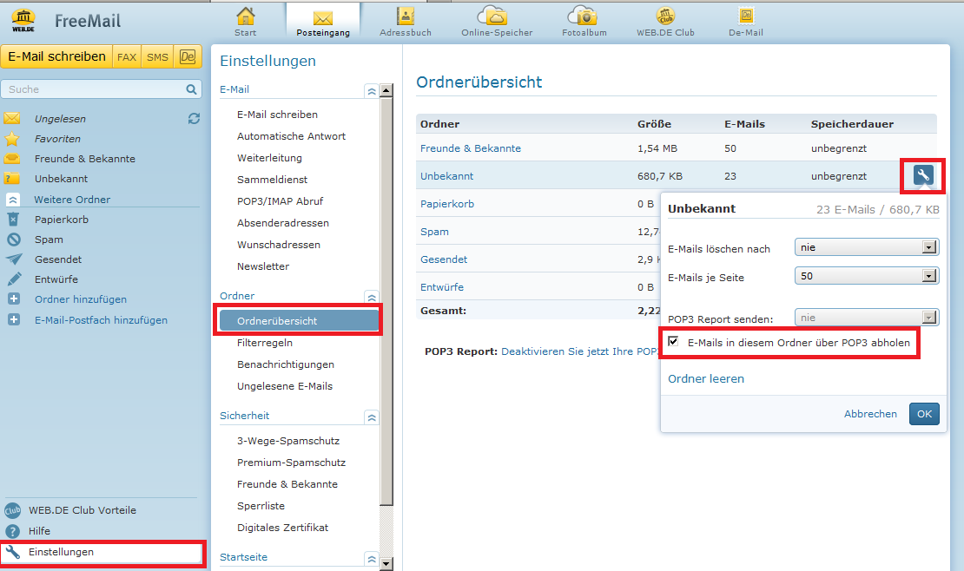Click the refresh icon next to Ungelesen

pyautogui.click(x=194, y=119)
